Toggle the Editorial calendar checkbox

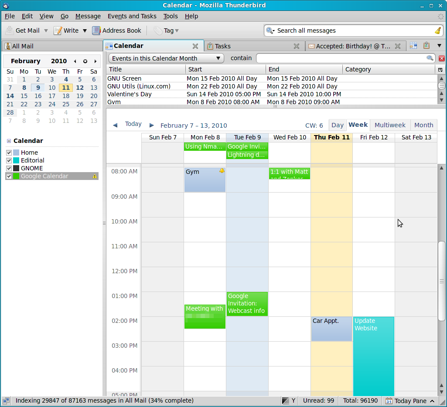point(9,160)
